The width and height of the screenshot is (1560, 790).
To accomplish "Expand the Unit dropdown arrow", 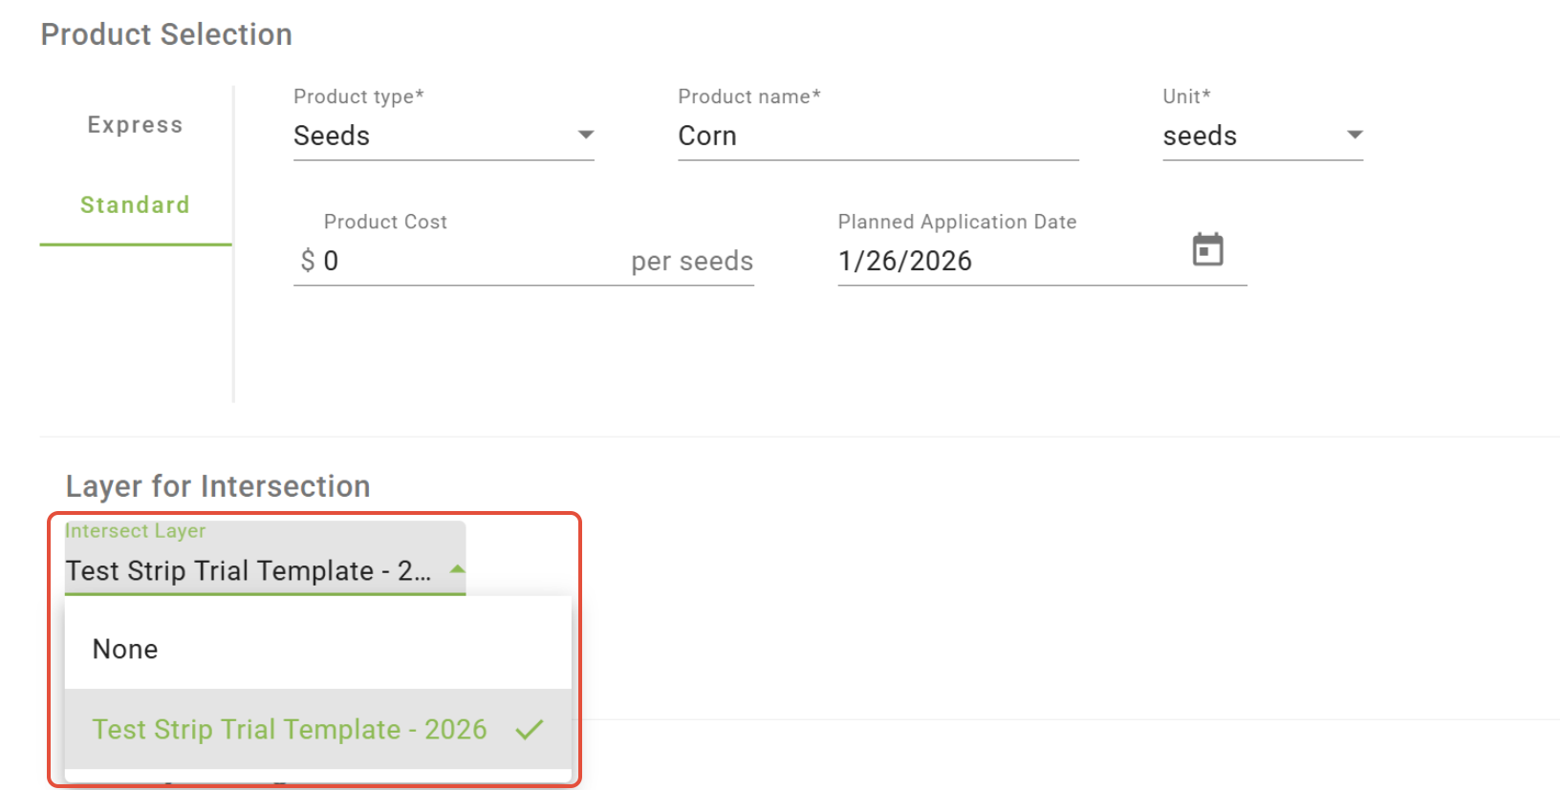I will (1354, 136).
